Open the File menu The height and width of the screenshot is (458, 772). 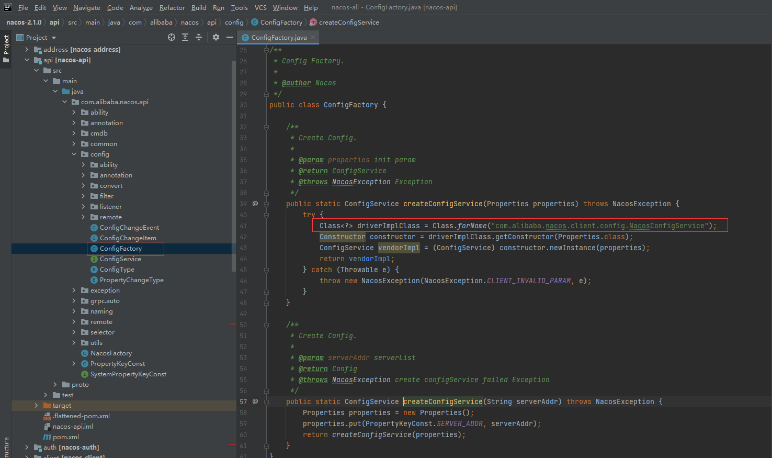23,7
